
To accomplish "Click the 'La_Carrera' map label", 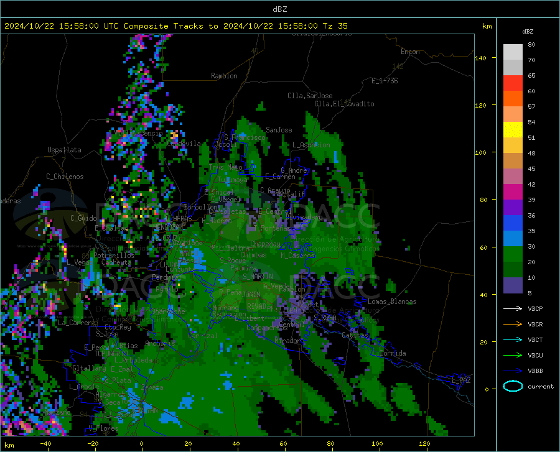I will click(x=77, y=323).
